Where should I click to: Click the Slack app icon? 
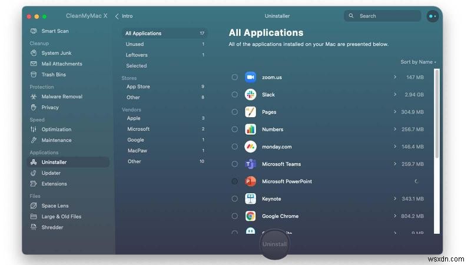pyautogui.click(x=250, y=95)
